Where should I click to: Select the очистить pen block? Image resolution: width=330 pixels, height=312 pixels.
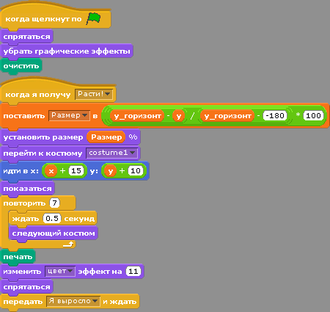click(21, 66)
